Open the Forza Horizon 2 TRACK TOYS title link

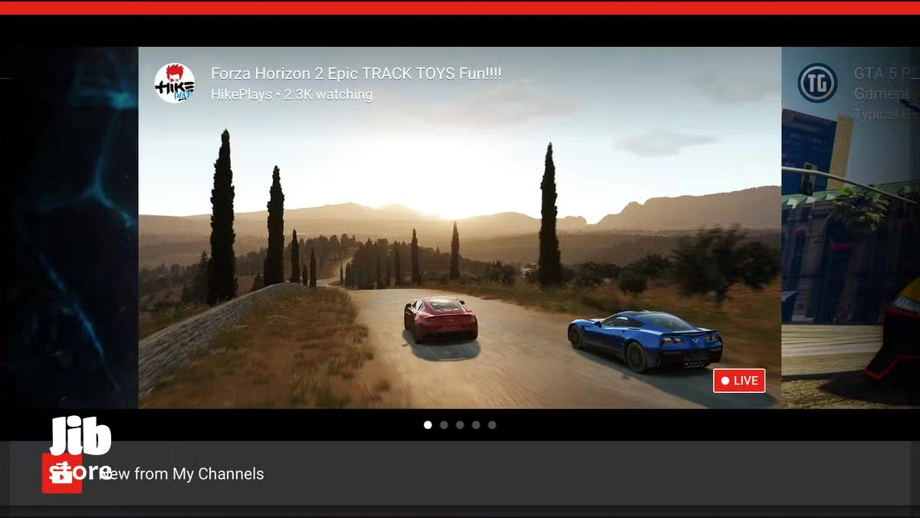(x=356, y=73)
